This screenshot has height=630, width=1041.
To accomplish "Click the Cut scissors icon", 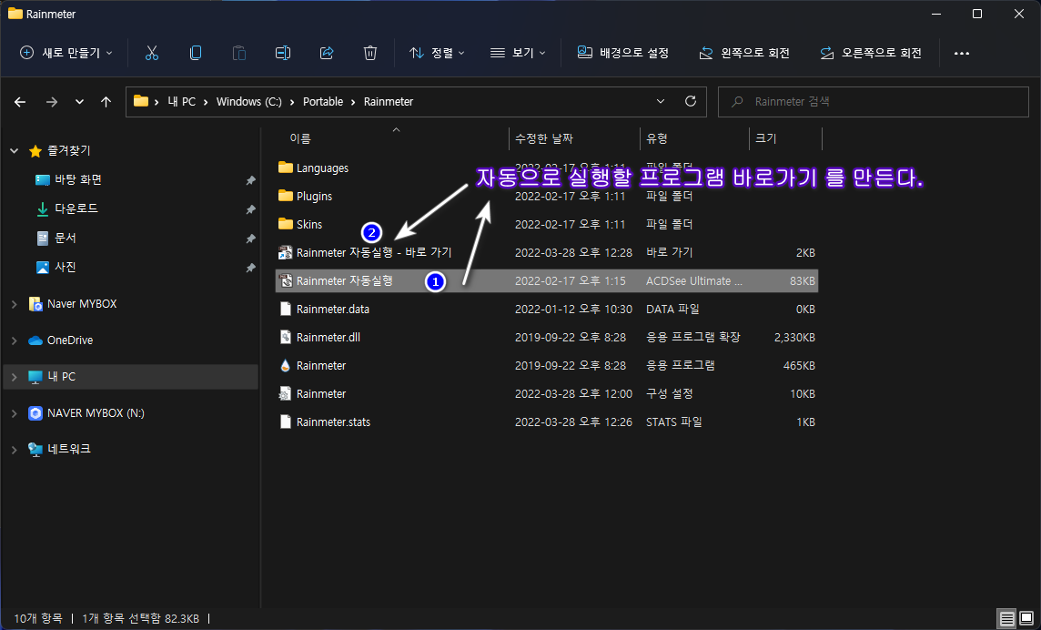I will pos(152,53).
